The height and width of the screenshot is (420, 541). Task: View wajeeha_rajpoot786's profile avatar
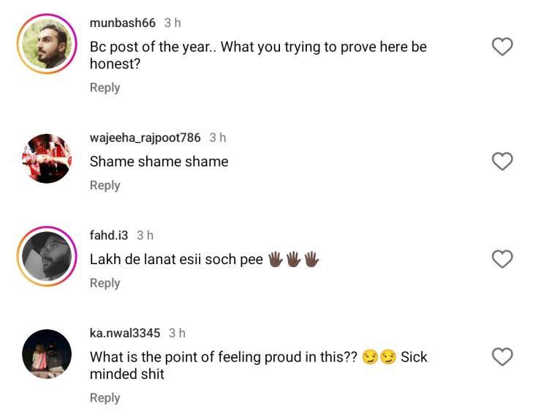coord(47,158)
